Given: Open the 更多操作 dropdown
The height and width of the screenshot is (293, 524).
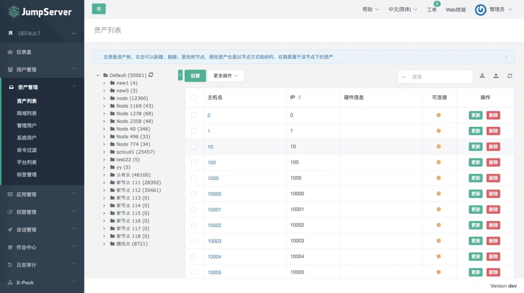Looking at the screenshot, I should tap(226, 76).
